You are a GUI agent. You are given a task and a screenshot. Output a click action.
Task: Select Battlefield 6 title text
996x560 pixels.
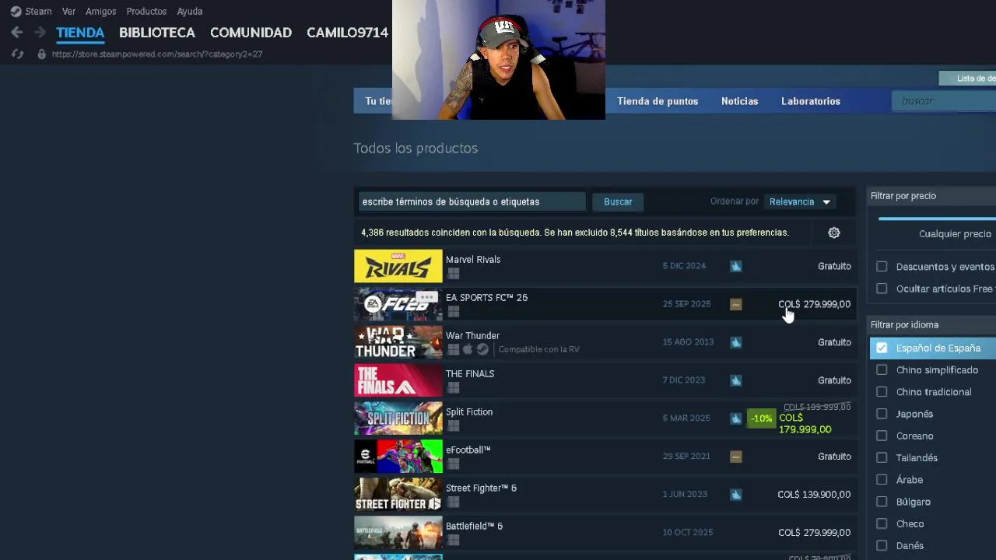[474, 526]
